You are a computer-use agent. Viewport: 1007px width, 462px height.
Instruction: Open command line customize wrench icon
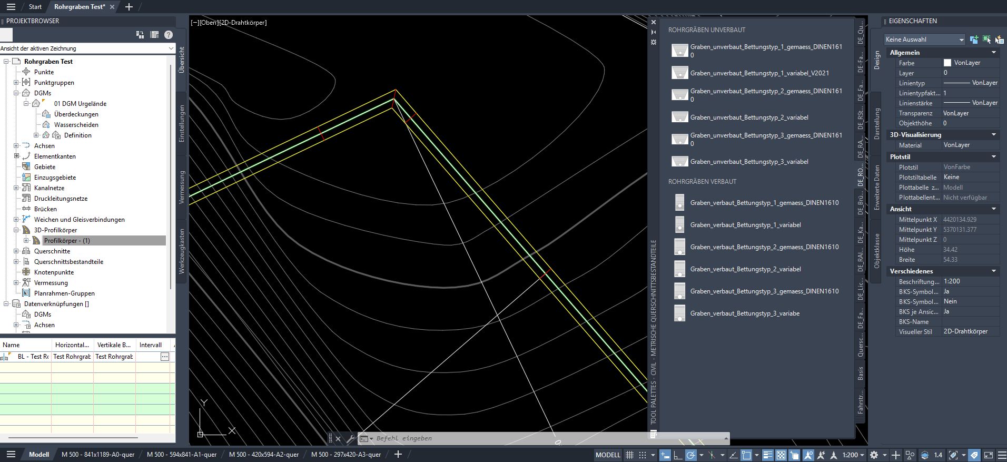click(x=351, y=438)
